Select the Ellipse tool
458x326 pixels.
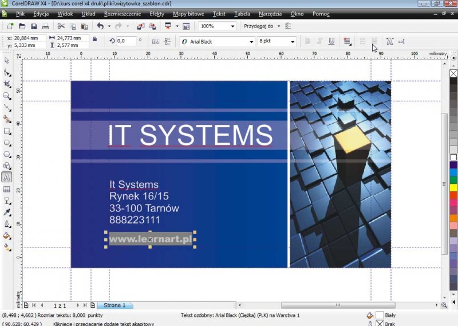[7, 143]
